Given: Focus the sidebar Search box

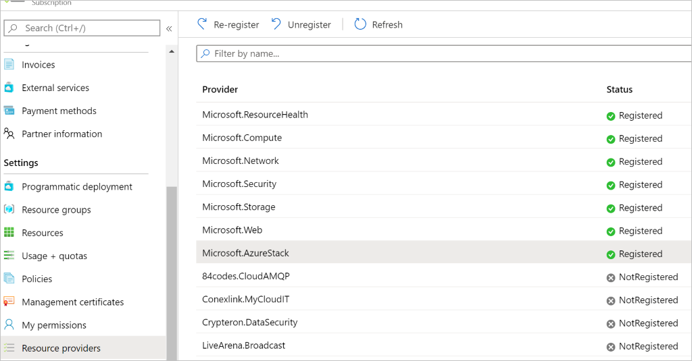Looking at the screenshot, I should pyautogui.click(x=82, y=28).
